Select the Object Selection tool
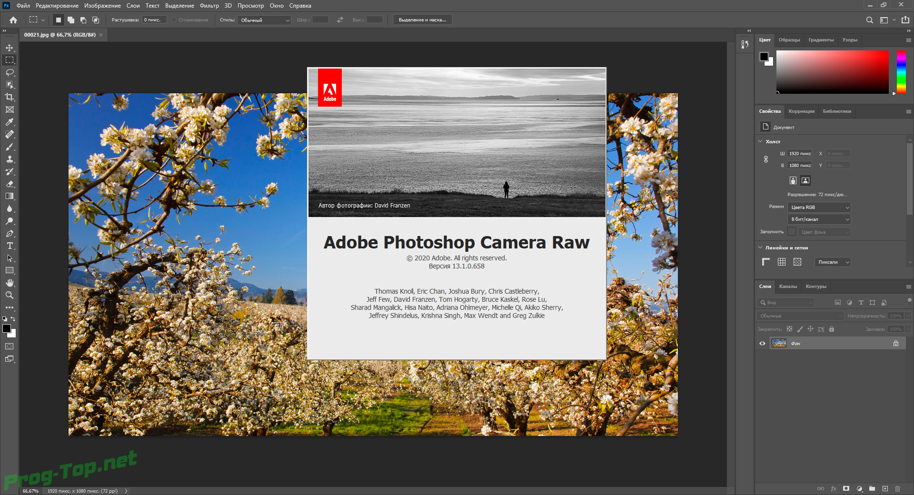The height and width of the screenshot is (495, 914). click(x=10, y=85)
